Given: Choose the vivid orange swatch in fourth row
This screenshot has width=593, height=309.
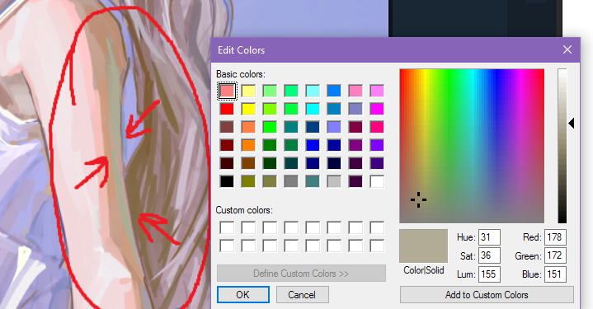Looking at the screenshot, I should click(248, 145).
